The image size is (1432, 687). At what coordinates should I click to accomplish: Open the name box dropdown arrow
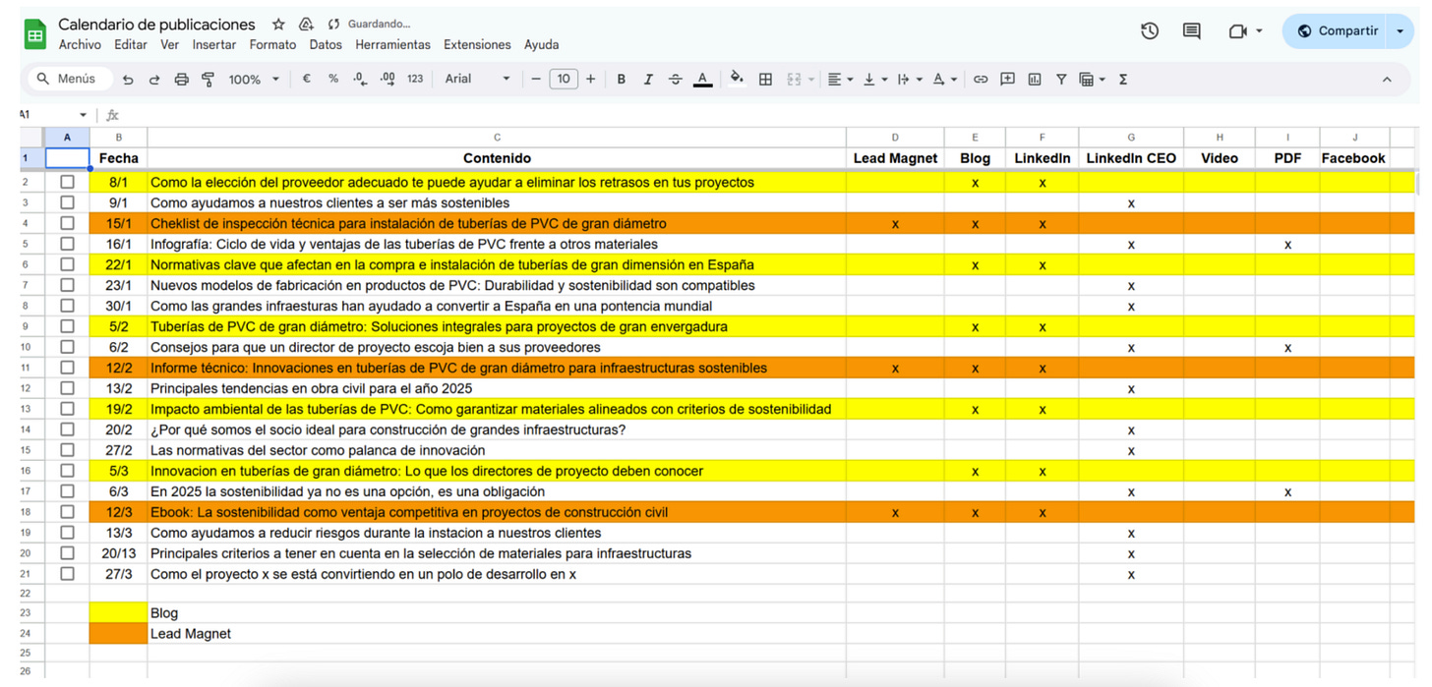[x=83, y=115]
